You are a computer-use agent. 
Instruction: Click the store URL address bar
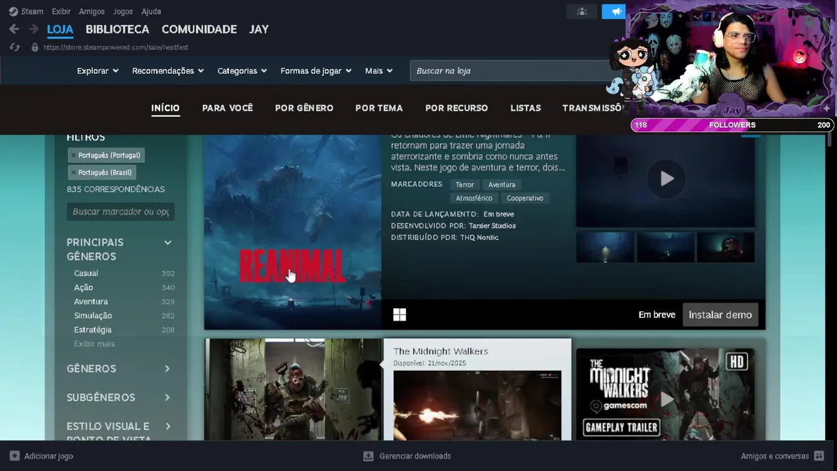coord(116,47)
